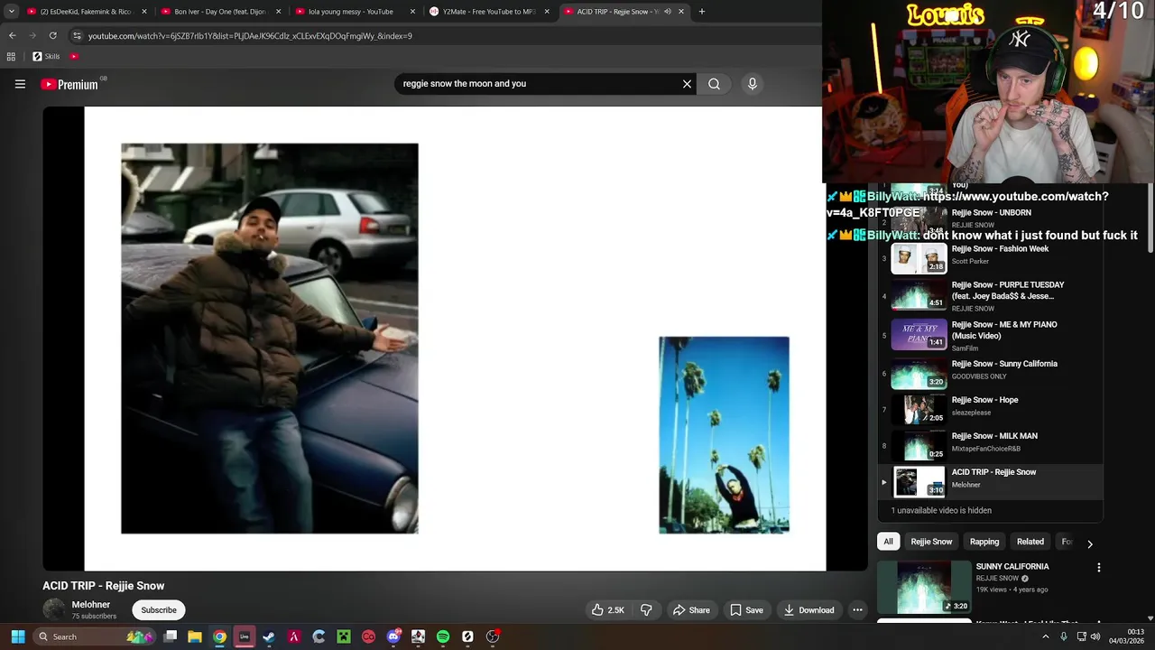Mute the ACID TRIP tab audio
Image resolution: width=1155 pixels, height=650 pixels.
pos(667,12)
